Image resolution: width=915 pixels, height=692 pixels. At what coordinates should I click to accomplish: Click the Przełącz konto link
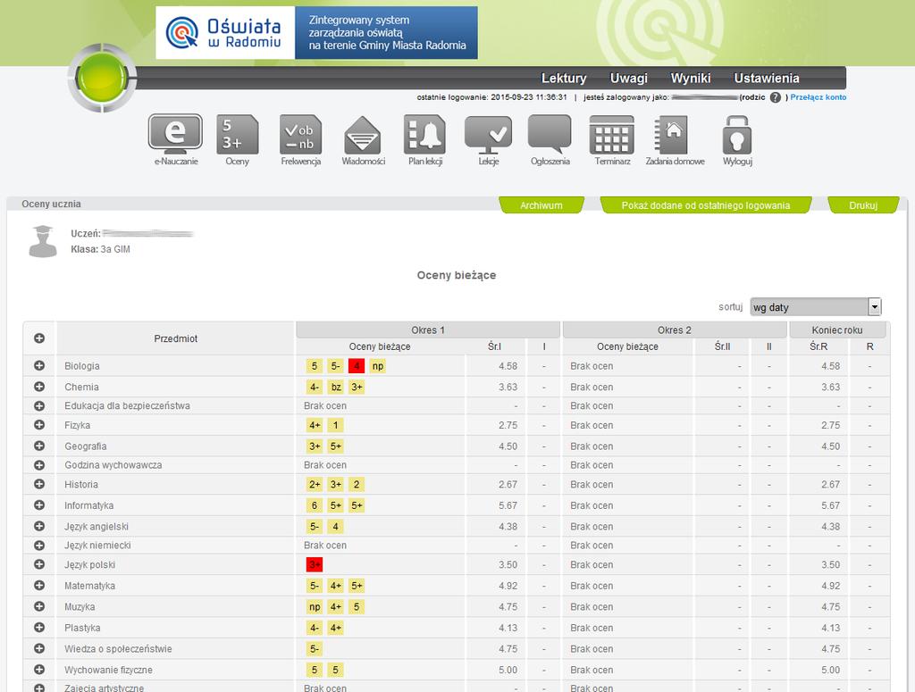(818, 97)
